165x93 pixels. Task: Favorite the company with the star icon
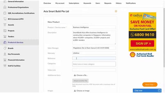(116, 11)
